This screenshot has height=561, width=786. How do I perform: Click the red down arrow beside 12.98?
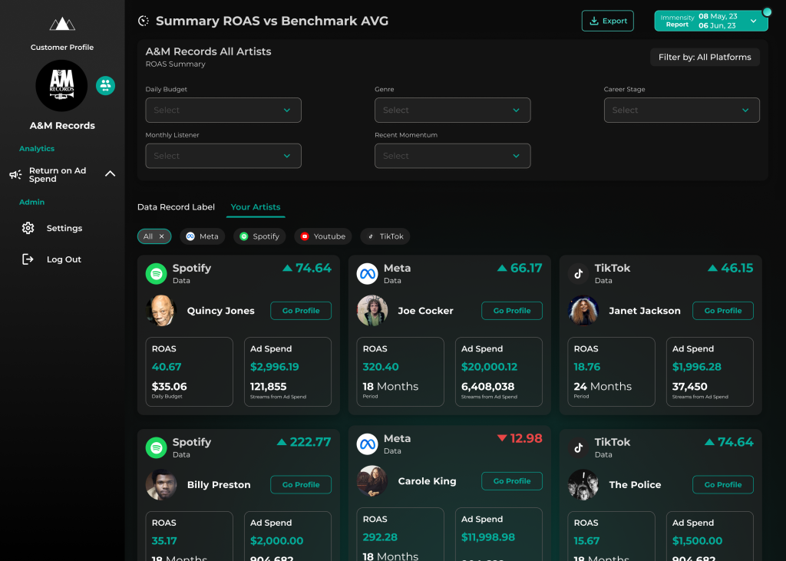tap(502, 438)
